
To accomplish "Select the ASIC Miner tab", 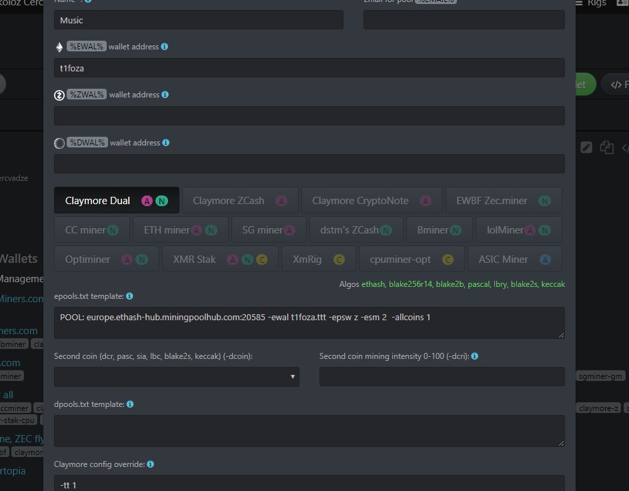I will [515, 259].
